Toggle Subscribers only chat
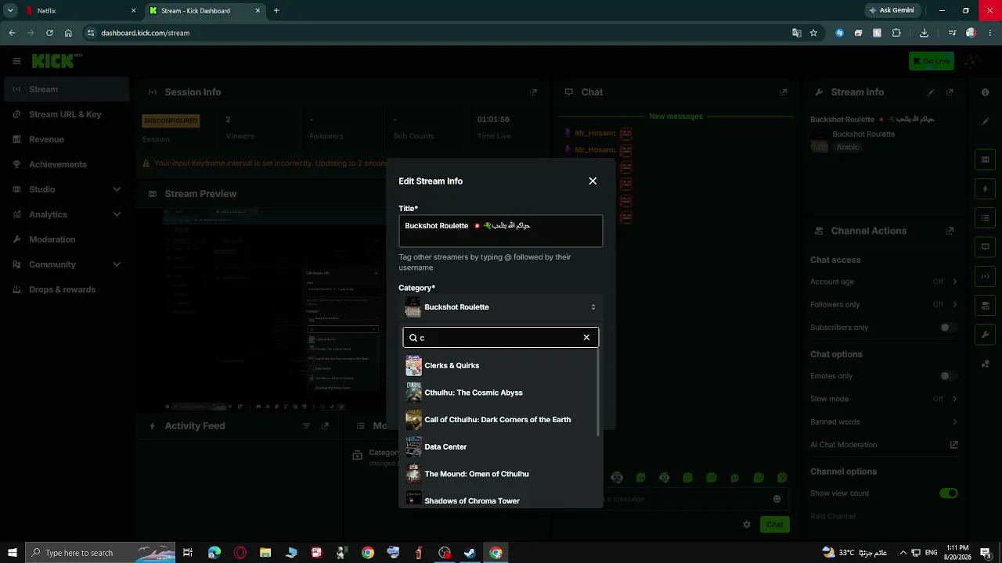Viewport: 1002px width, 563px height. 948,328
